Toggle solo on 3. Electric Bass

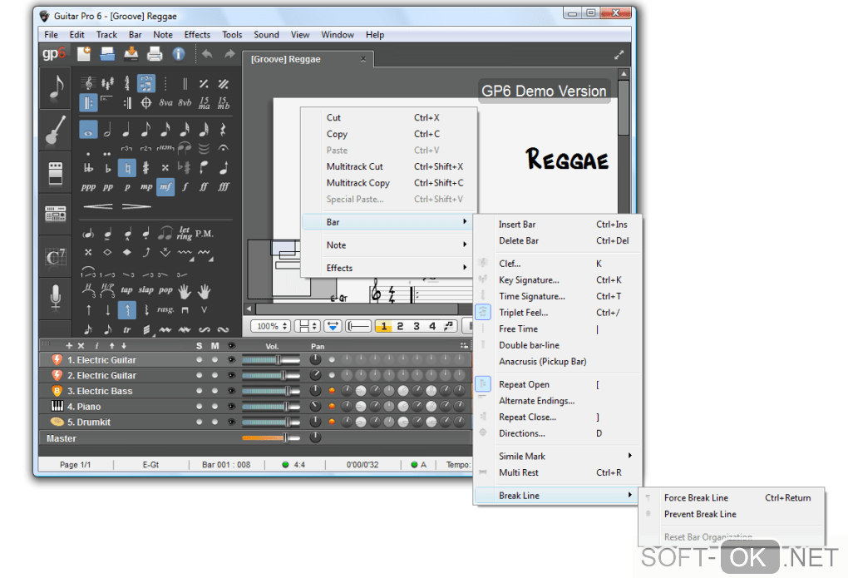coord(200,391)
